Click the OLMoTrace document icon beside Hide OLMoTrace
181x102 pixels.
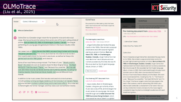[x=36, y=92]
